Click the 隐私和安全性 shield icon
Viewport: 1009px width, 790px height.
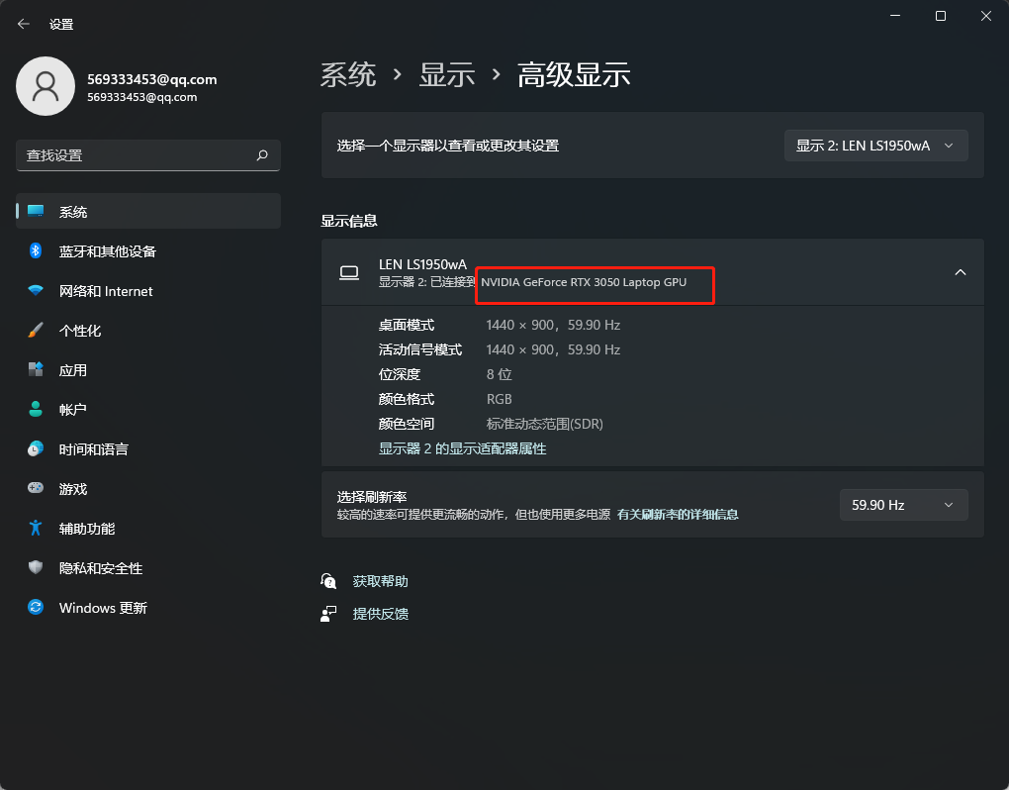click(x=36, y=567)
